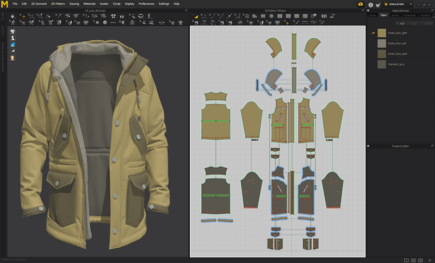Toggle the checkmark beside Denim_Raw_light
The image size is (435, 263).
(x=373, y=33)
